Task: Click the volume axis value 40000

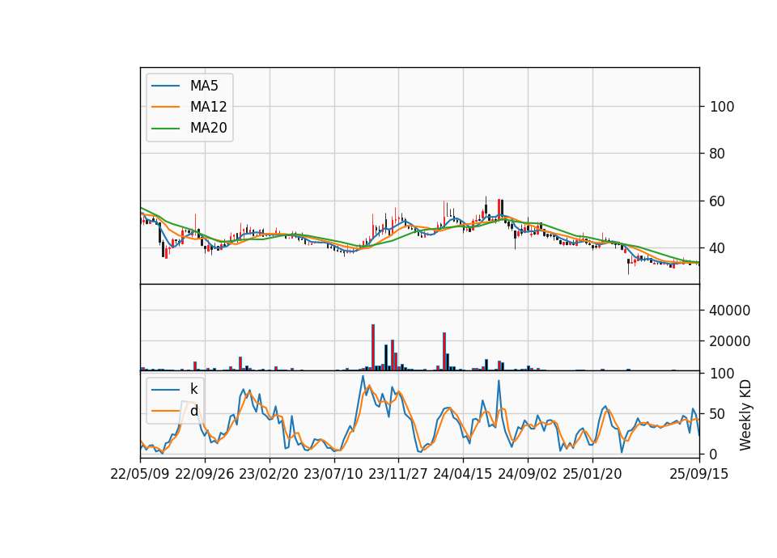Action: (730, 311)
